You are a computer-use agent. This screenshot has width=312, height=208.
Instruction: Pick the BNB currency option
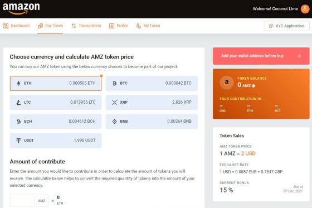coord(152,122)
